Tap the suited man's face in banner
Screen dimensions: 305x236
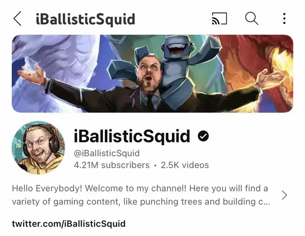click(148, 72)
